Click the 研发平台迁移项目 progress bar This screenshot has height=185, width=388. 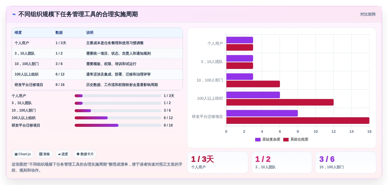pyautogui.click(x=118, y=125)
